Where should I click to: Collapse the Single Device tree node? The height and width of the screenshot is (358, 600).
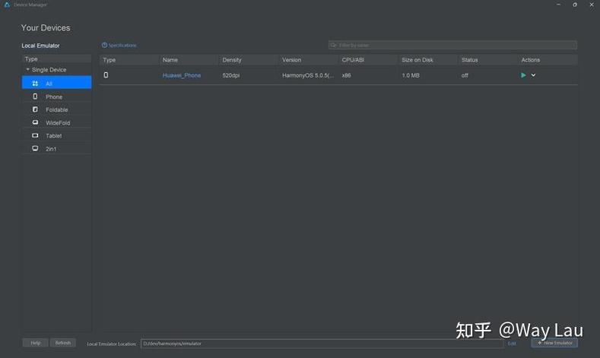27,70
